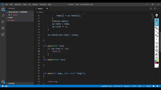Open the Extensions view
This screenshot has width=161, height=90.
[x=3, y=34]
